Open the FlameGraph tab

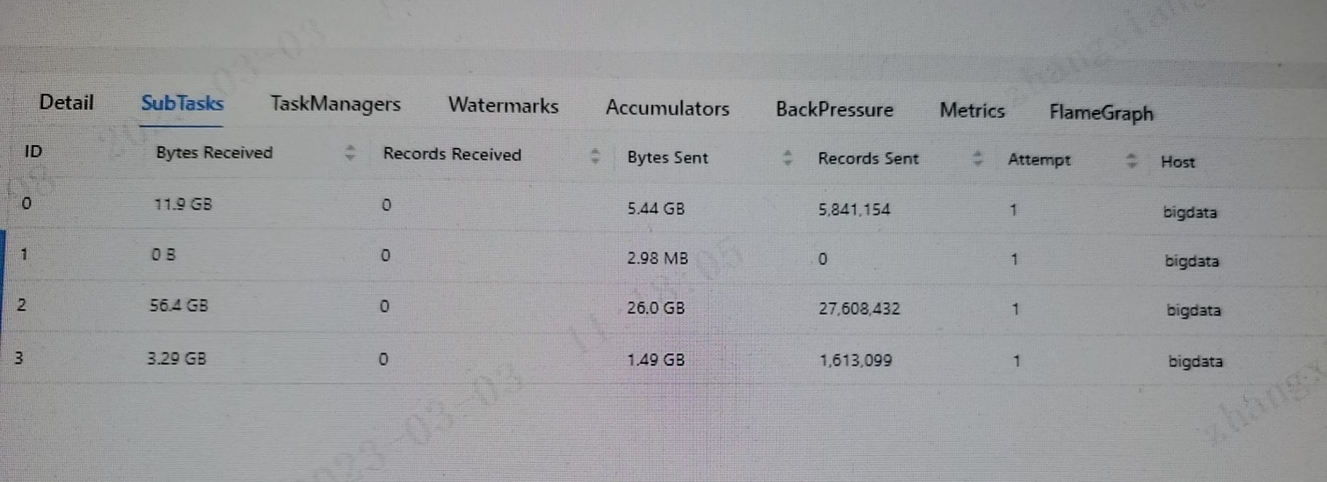(x=1101, y=114)
